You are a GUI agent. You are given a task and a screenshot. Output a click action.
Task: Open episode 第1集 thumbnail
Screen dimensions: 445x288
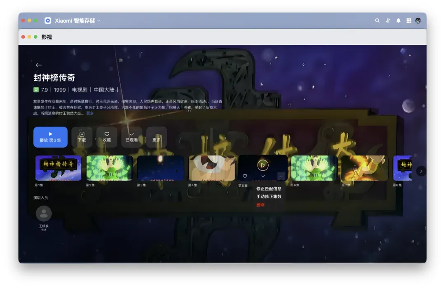58,168
